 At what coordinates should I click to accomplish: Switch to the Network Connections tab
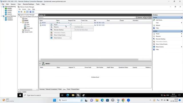click(51, 89)
